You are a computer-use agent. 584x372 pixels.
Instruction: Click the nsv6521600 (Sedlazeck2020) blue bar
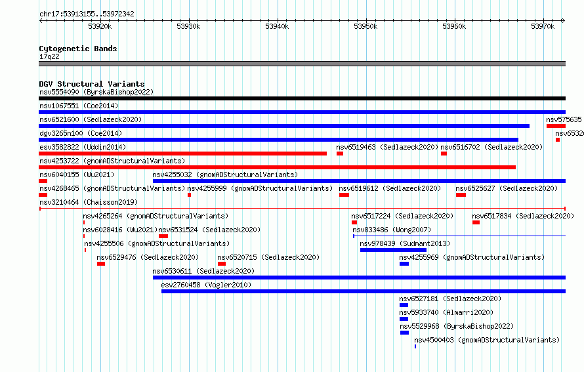click(x=284, y=126)
